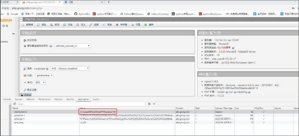This screenshot has height=136, width=299.
Task: Click the mbstring documentation icon
Action: 249,92
